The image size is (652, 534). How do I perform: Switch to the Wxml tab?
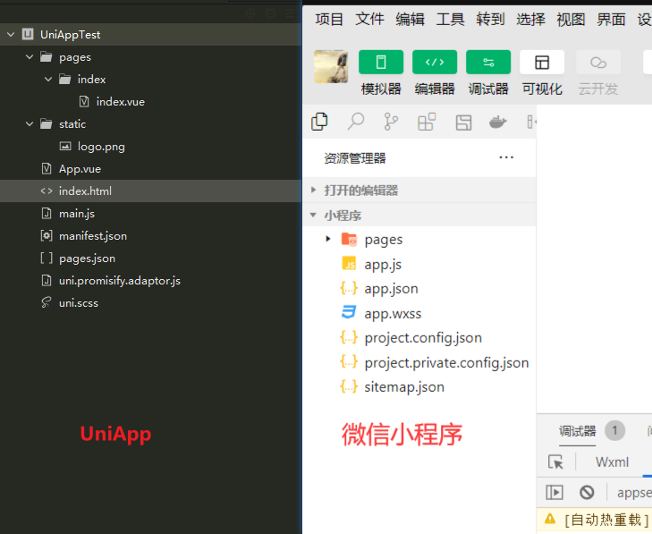click(x=612, y=462)
